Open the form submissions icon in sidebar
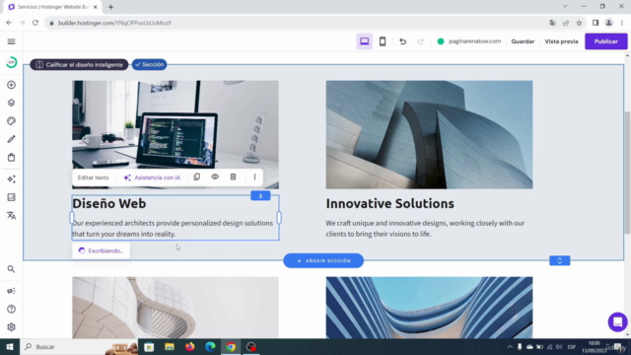 tap(11, 197)
